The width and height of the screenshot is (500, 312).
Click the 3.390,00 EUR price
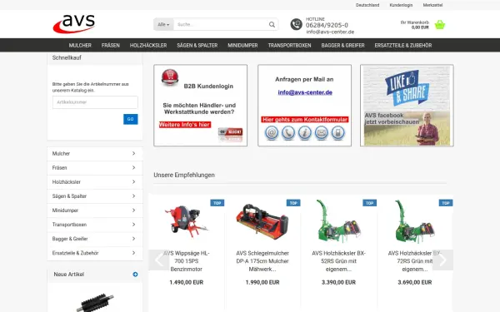[x=338, y=282]
